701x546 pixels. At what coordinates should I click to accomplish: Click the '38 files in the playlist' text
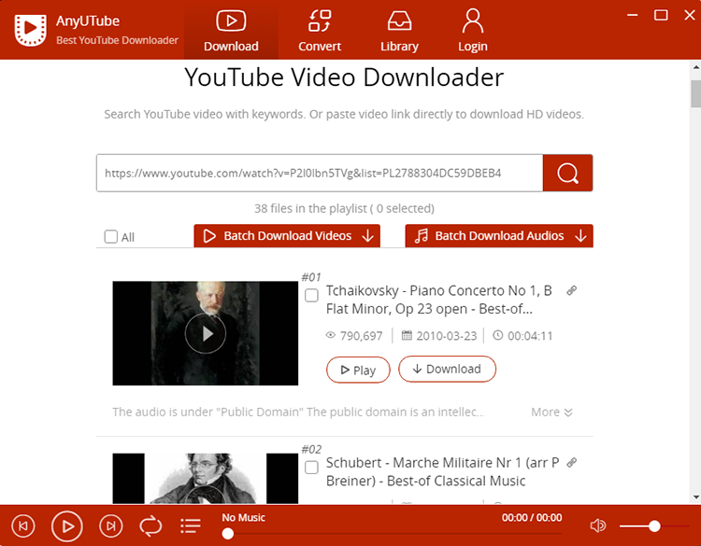coord(344,208)
